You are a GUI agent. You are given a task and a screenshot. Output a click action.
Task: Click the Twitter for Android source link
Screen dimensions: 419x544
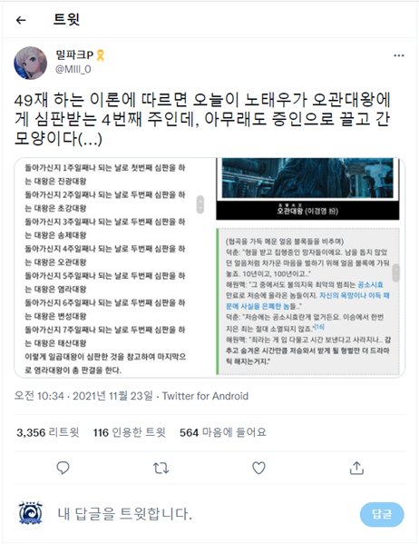click(205, 396)
